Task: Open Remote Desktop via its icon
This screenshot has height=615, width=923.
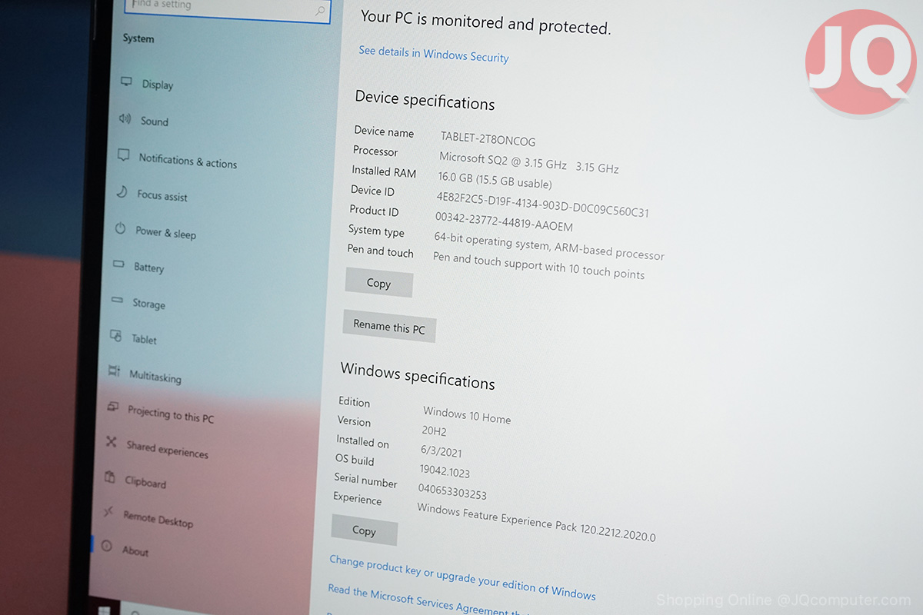Action: (108, 512)
